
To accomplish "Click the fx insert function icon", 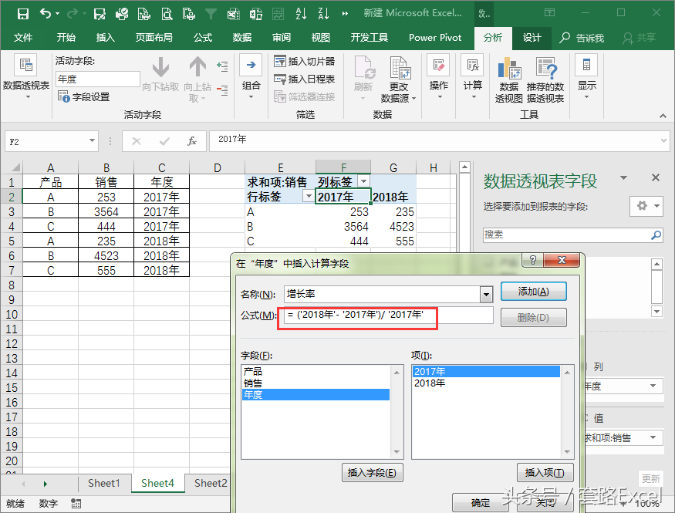I will point(192,141).
